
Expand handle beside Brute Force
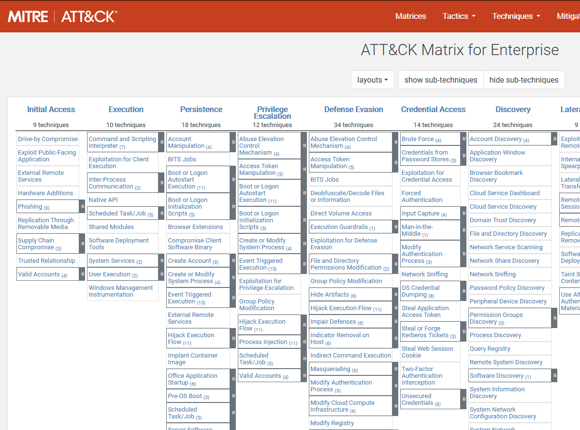[463, 139]
